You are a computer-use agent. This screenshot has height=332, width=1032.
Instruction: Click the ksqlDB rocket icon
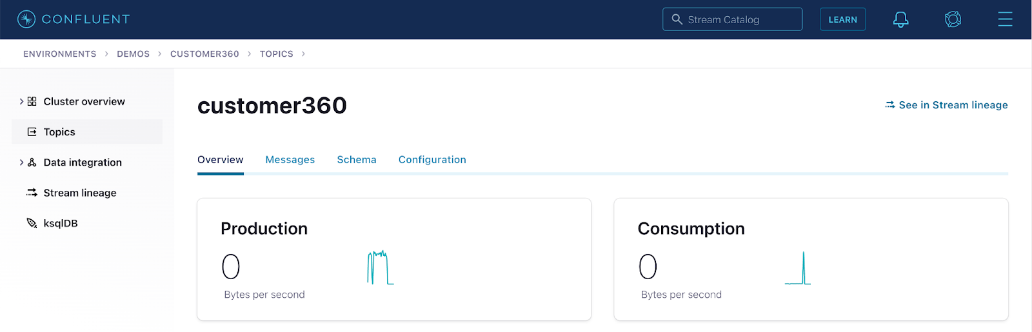pos(32,223)
